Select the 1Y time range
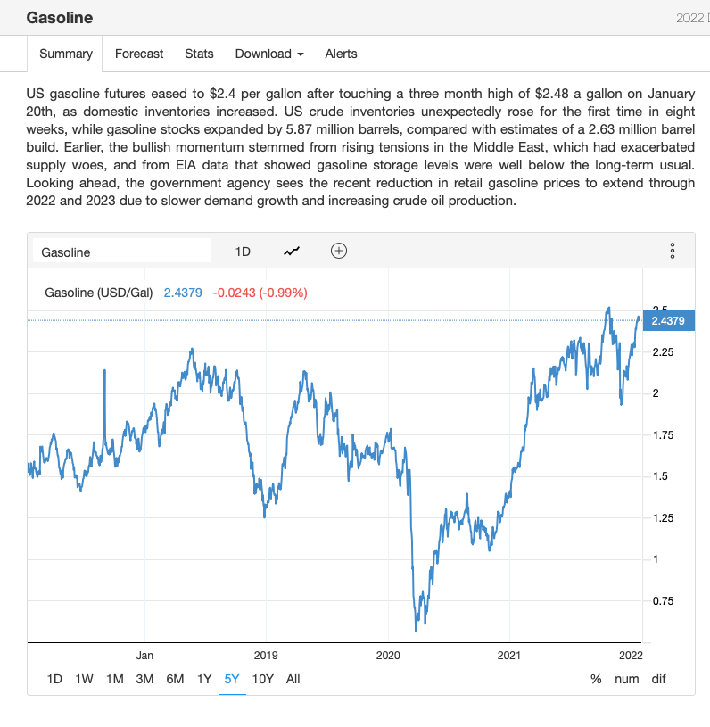The height and width of the screenshot is (727, 710). pos(204,679)
